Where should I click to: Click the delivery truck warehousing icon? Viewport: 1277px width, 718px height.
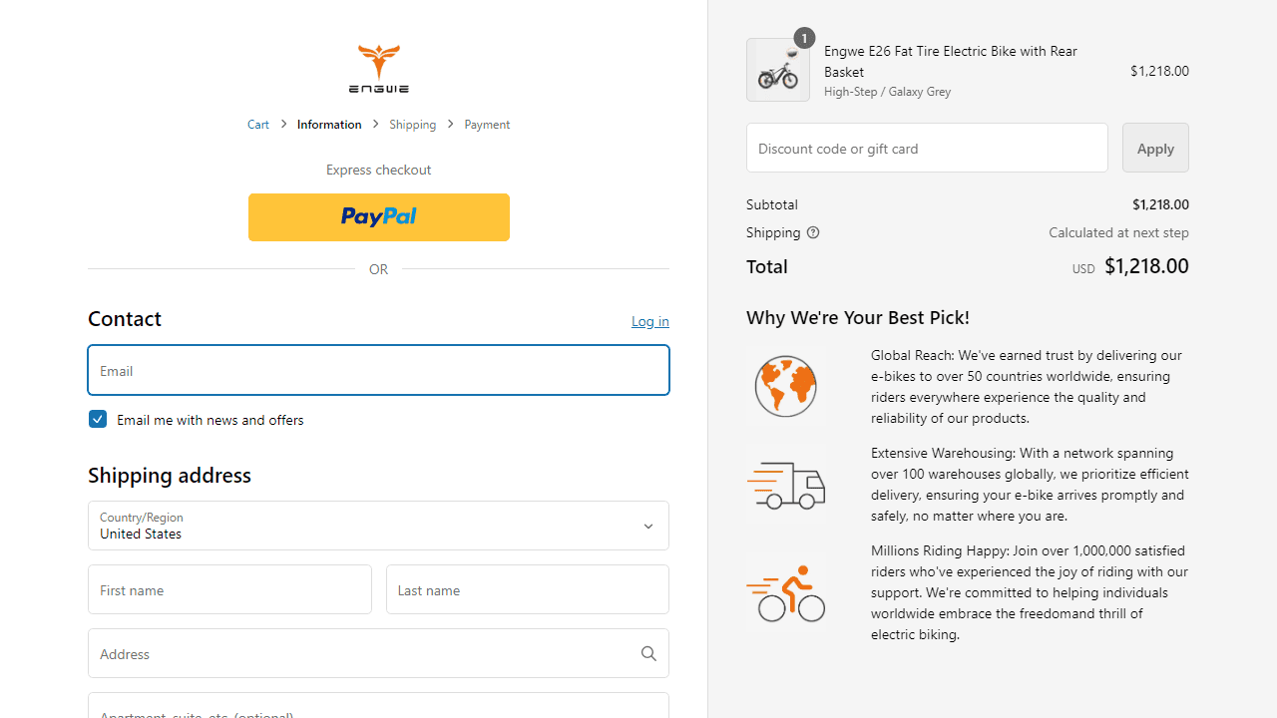point(786,485)
